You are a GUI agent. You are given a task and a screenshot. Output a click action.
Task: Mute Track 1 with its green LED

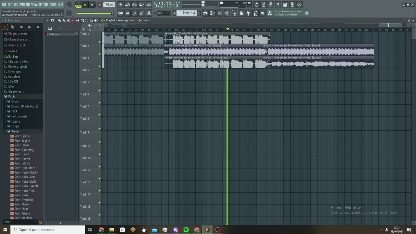99,42
